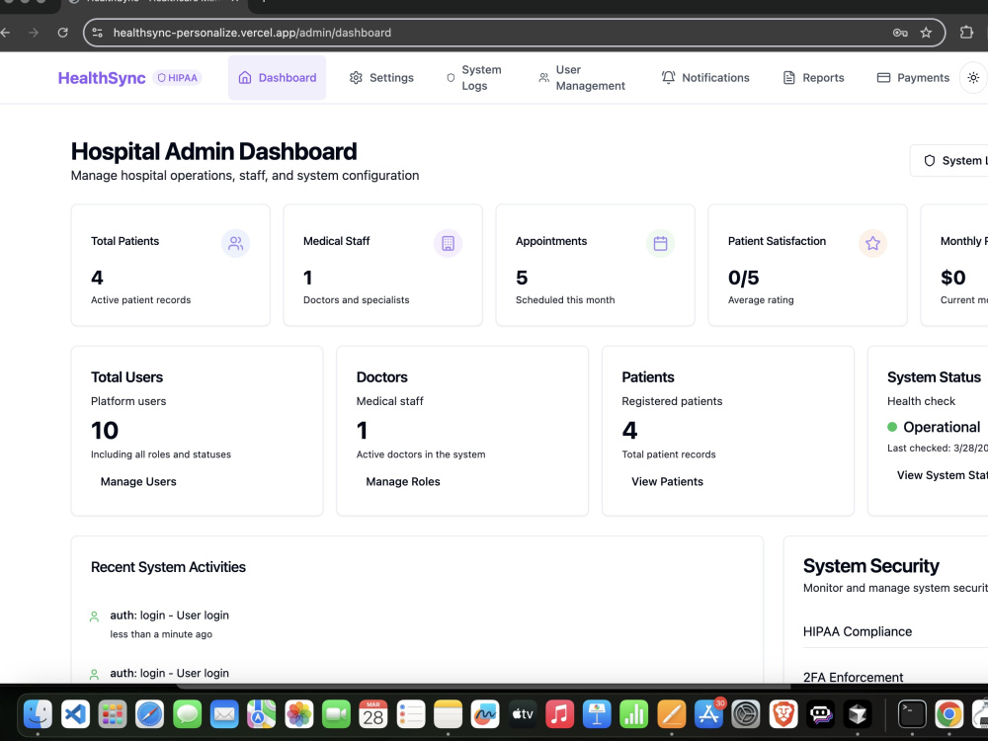Open Calendar showing Mar 28 in dock
The height and width of the screenshot is (741, 988).
coord(373,714)
